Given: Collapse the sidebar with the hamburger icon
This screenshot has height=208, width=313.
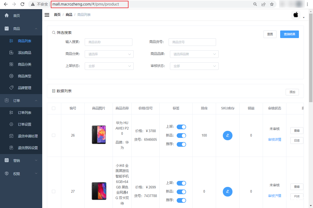Looking at the screenshot, I should pyautogui.click(x=47, y=15).
